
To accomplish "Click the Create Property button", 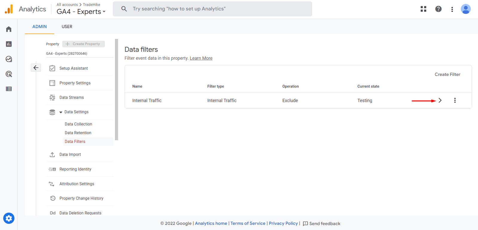I will pyautogui.click(x=84, y=44).
